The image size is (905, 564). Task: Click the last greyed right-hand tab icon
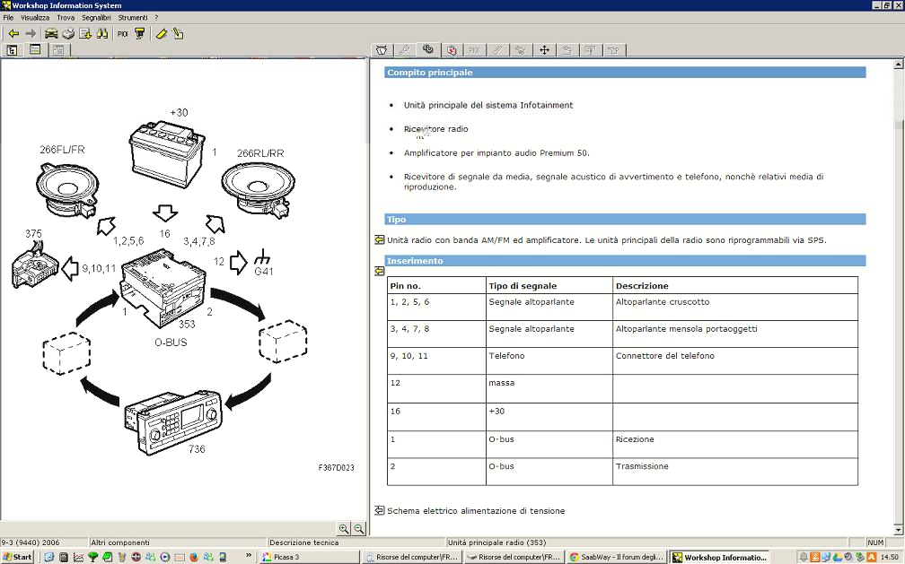tap(613, 50)
